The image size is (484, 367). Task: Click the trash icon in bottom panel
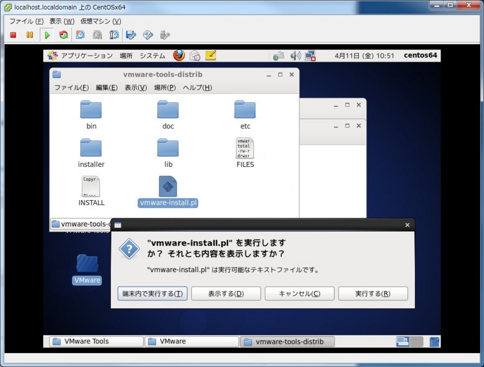(434, 342)
